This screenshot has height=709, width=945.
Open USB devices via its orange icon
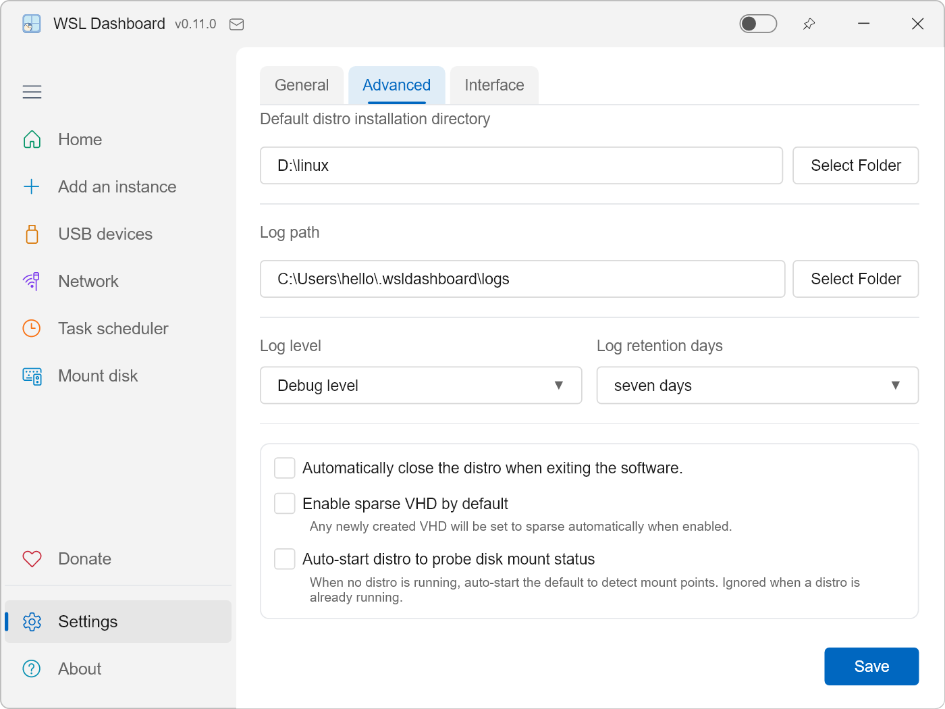(32, 234)
